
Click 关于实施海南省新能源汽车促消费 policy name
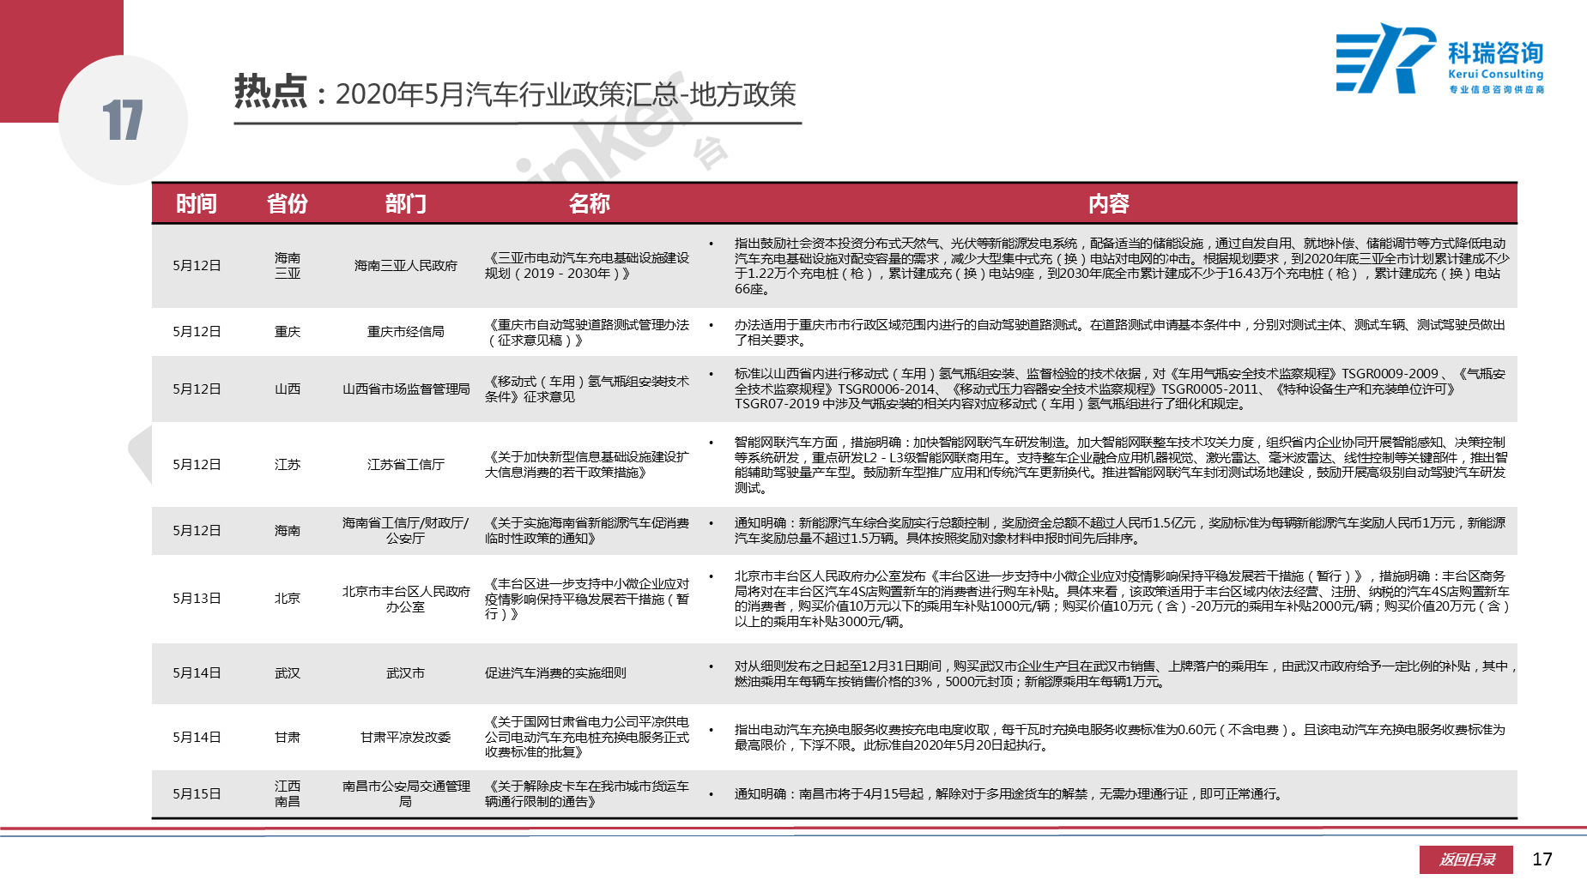point(587,531)
